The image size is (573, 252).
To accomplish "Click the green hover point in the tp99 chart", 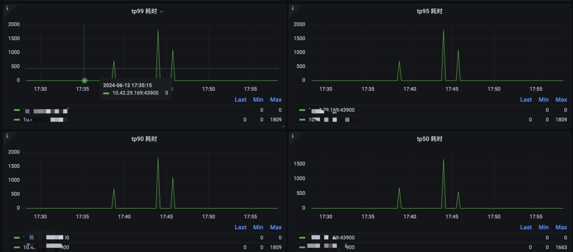I will point(84,80).
